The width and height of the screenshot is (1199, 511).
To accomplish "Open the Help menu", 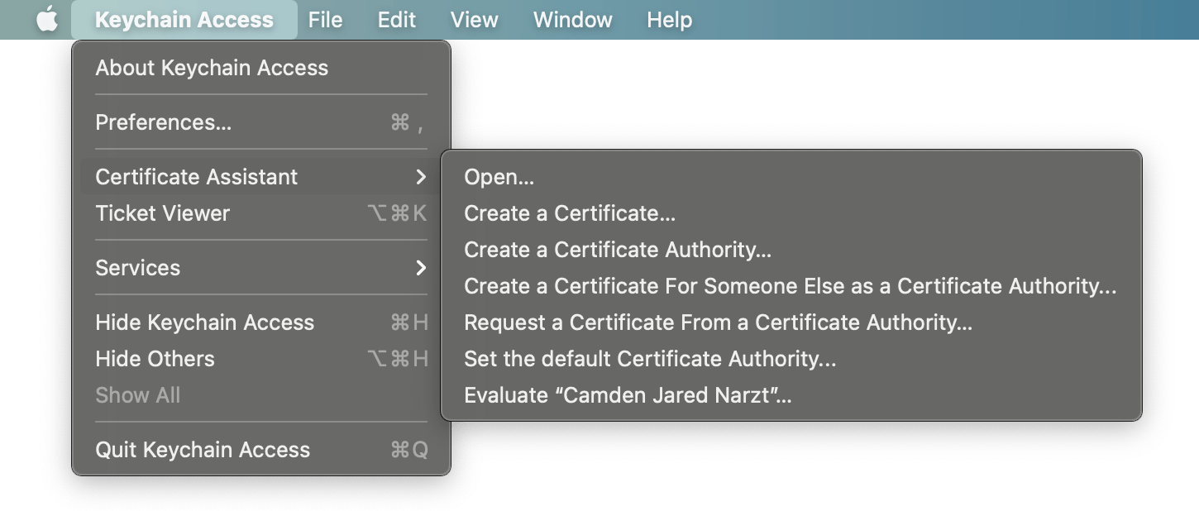I will coord(669,20).
